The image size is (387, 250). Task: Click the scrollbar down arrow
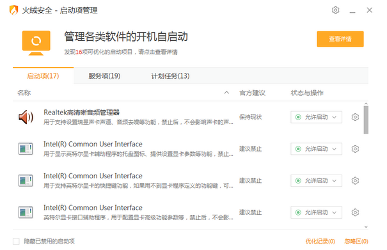(x=366, y=227)
